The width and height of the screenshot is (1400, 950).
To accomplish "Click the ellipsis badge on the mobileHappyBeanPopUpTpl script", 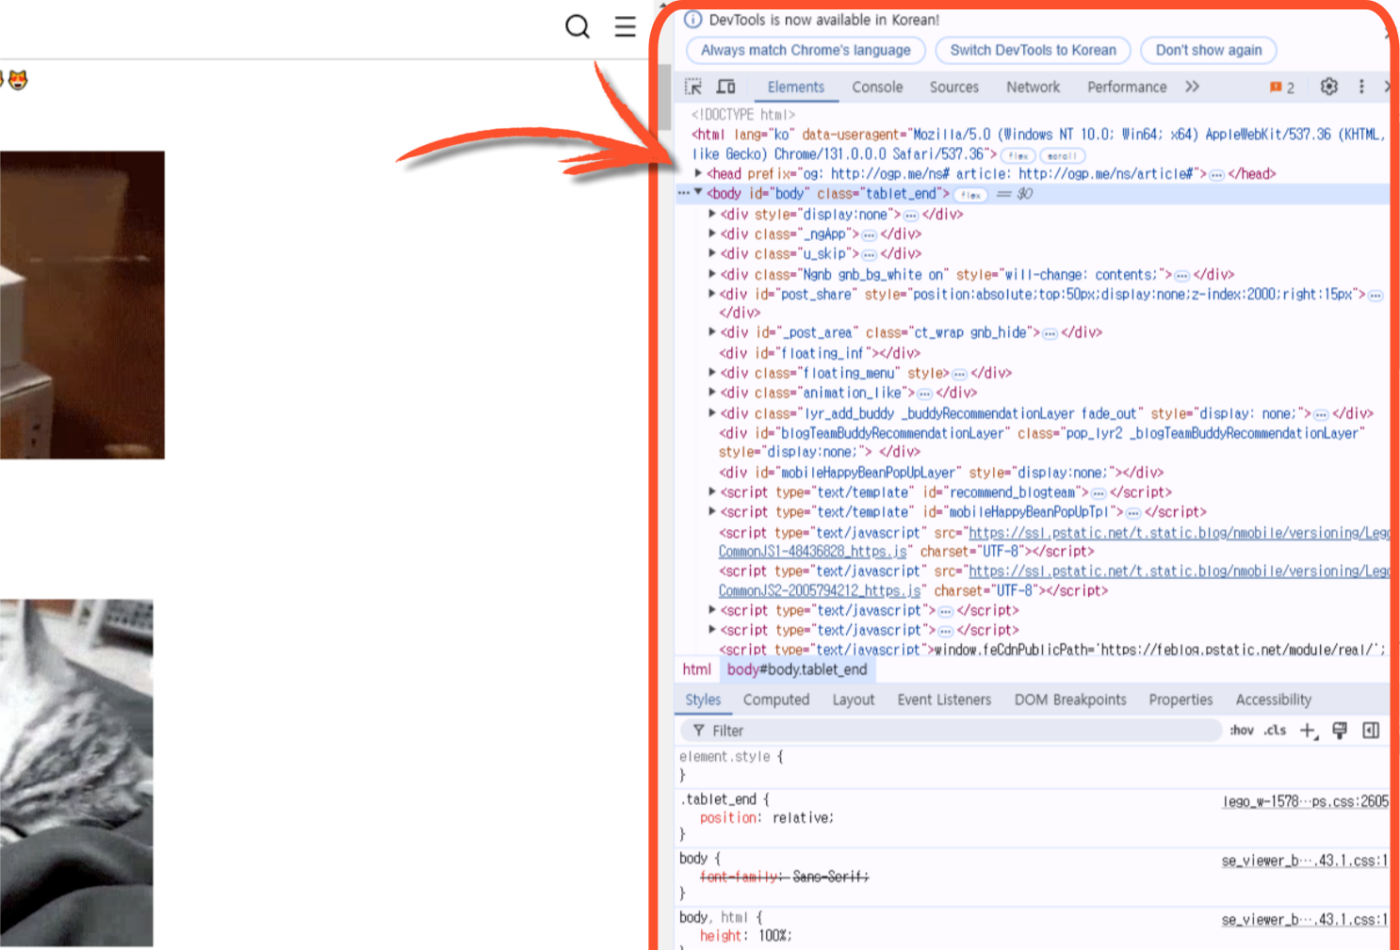I will point(1133,513).
